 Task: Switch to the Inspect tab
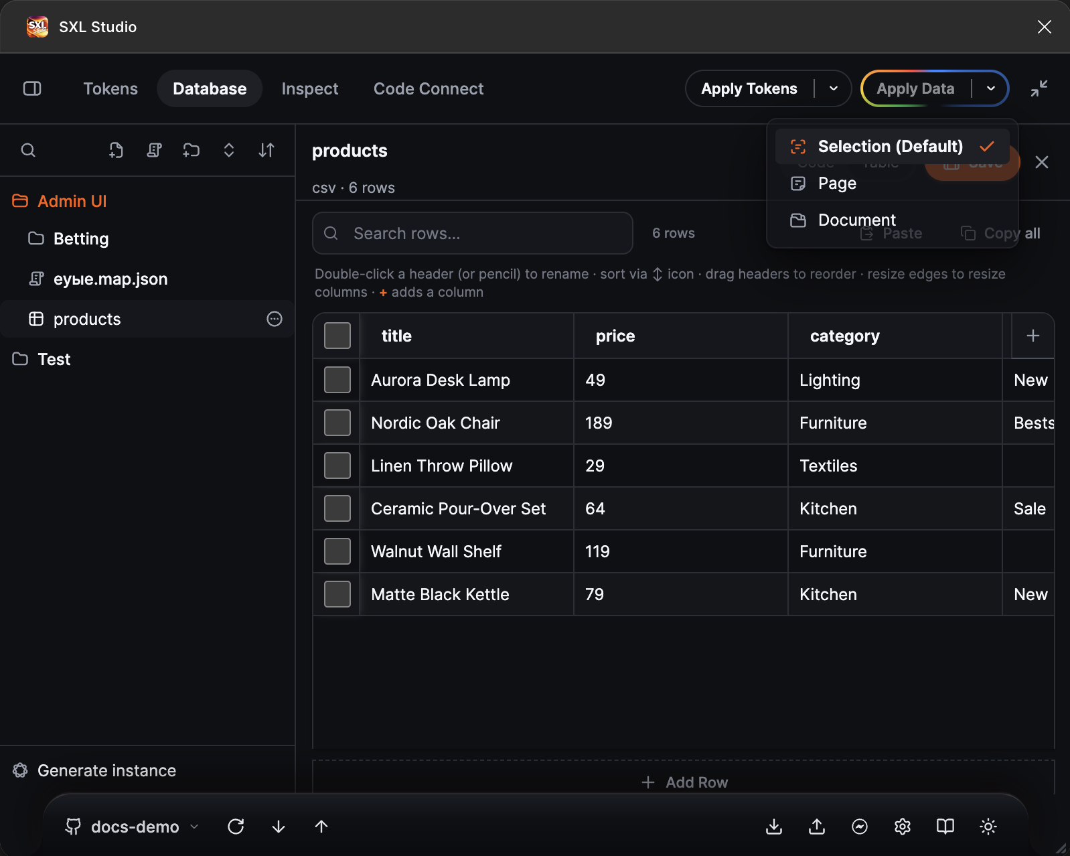pyautogui.click(x=310, y=88)
